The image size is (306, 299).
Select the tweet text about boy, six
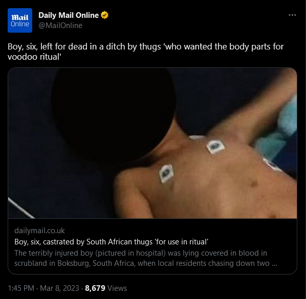point(146,52)
